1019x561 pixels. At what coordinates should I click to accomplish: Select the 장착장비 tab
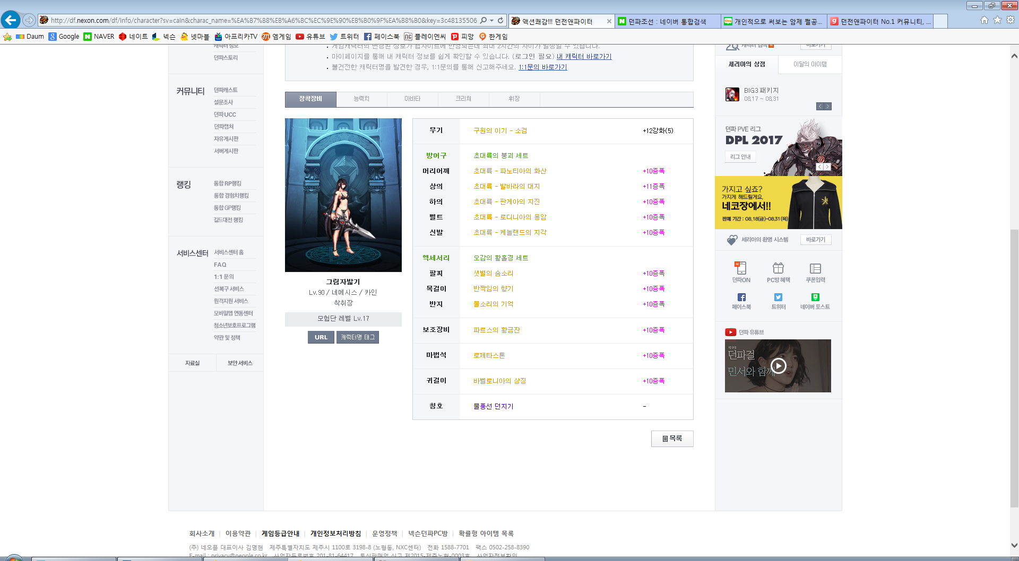coord(310,99)
